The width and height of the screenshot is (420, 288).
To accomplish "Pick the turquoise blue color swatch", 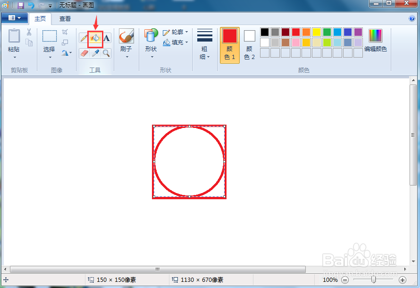I will click(337, 32).
